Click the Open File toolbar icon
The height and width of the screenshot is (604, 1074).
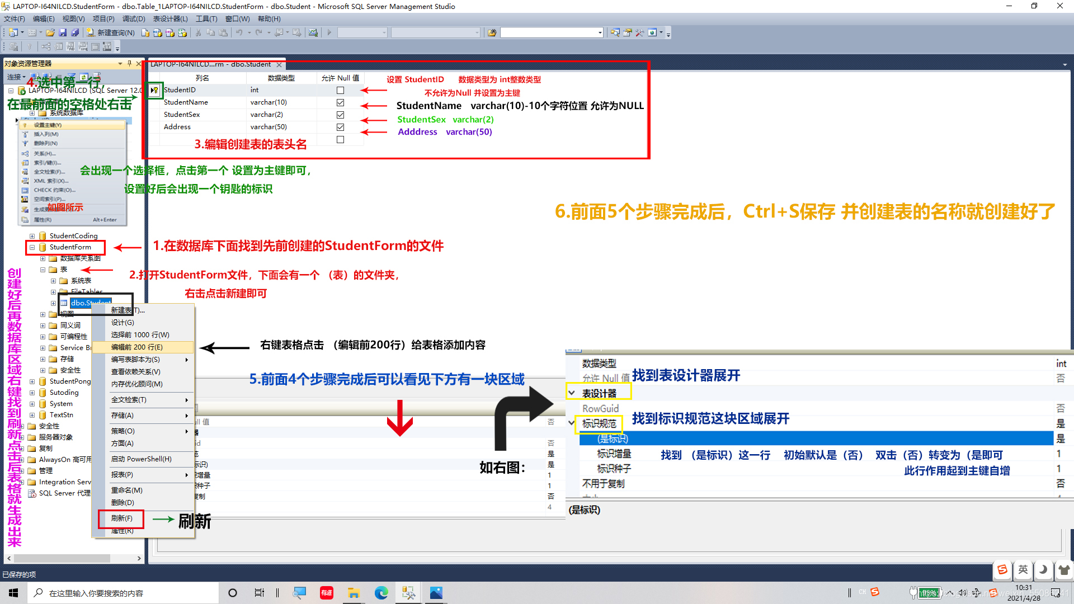tap(50, 32)
